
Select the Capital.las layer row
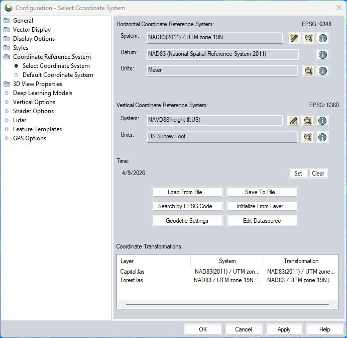click(133, 272)
